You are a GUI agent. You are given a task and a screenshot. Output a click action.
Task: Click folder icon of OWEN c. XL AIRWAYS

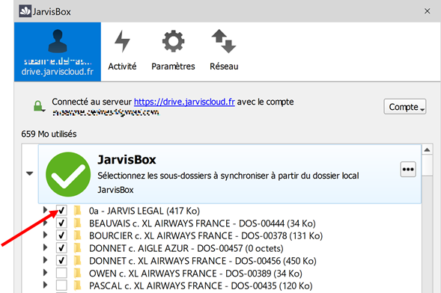coord(77,273)
